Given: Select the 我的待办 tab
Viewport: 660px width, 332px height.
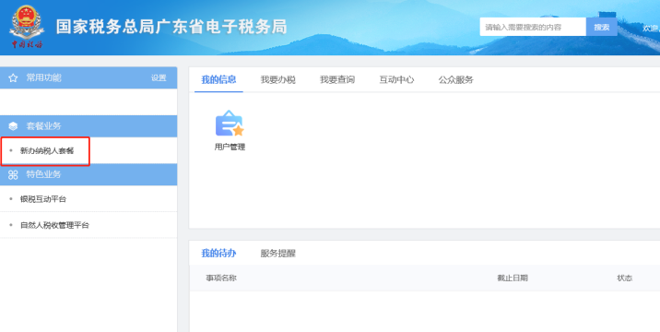Looking at the screenshot, I should 218,254.
